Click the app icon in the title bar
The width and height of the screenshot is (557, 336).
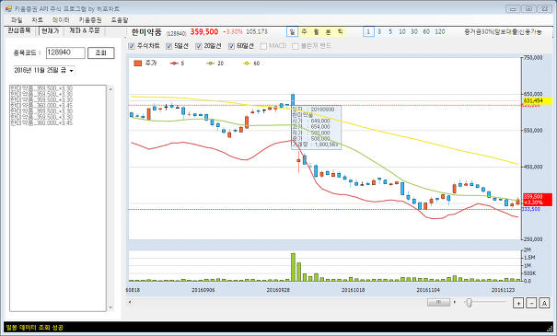[8, 8]
